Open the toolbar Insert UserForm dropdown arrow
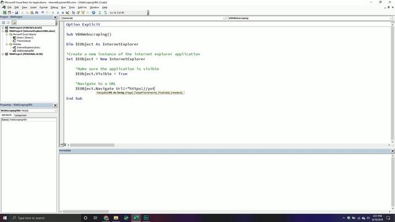Screen dimensions: 395x222 [12, 12]
